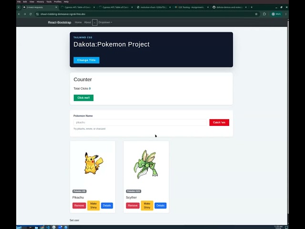Go to the Home nav link
Image resolution: width=305 pixels, height=229 pixels.
pyautogui.click(x=78, y=22)
